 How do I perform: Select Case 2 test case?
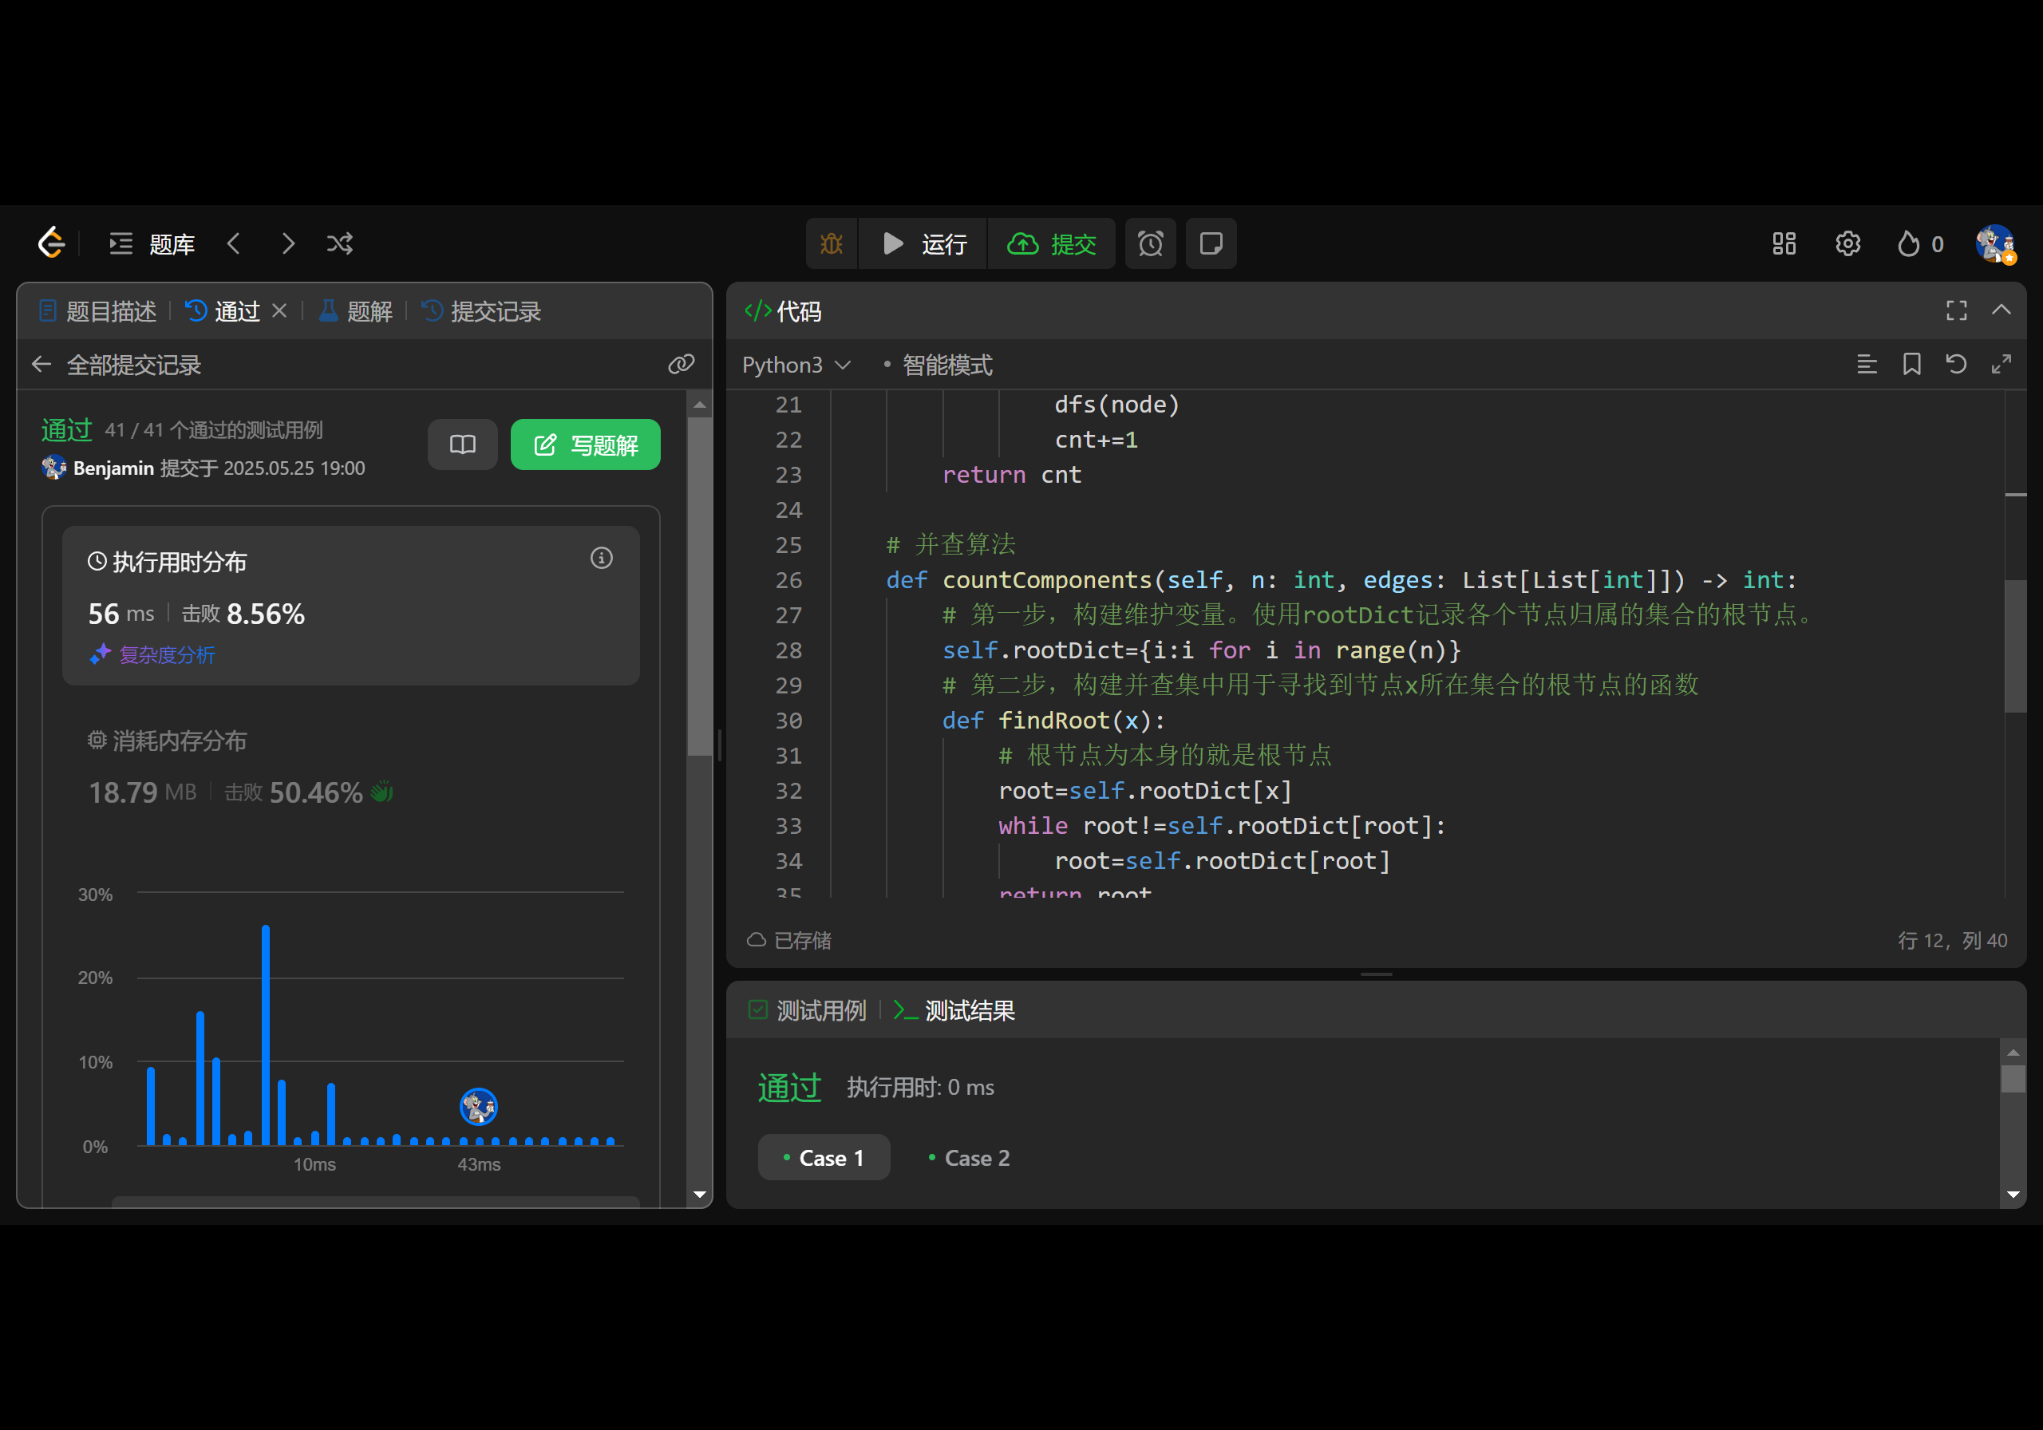(x=968, y=1157)
